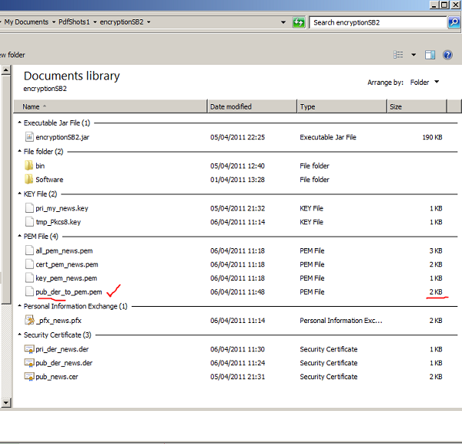
Task: Sort by the Type column header
Action: click(342, 106)
